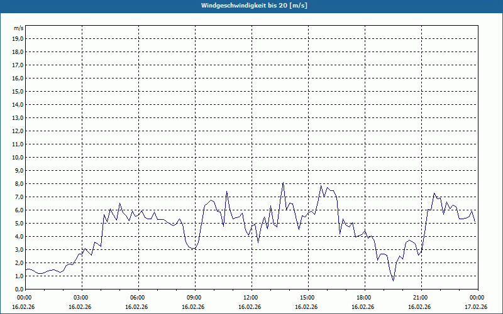Screen dimensions: 503x314
Task: Click the 12:00 time axis label
Action: tap(251, 298)
